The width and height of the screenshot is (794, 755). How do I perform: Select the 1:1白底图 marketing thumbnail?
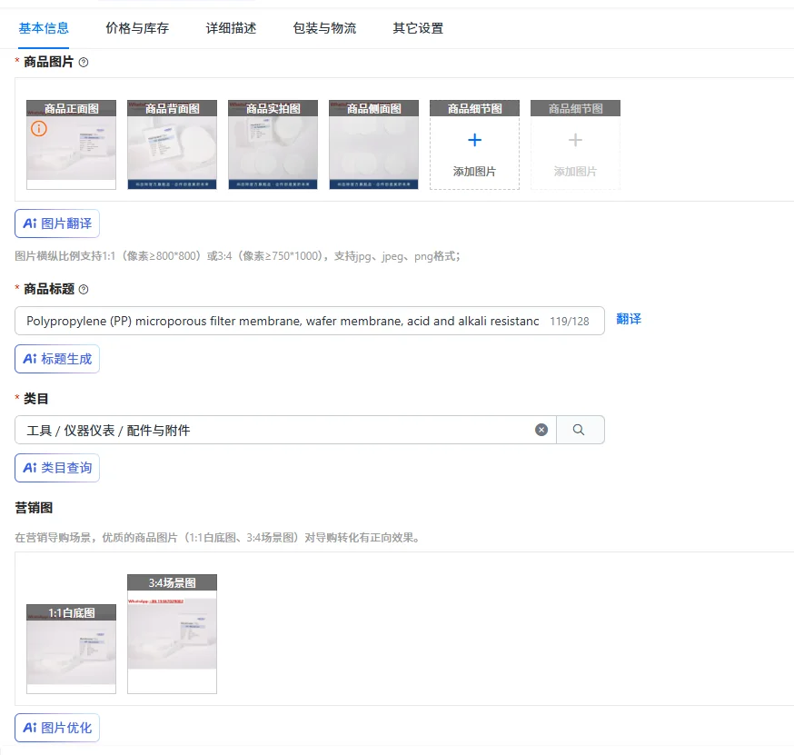(x=72, y=649)
